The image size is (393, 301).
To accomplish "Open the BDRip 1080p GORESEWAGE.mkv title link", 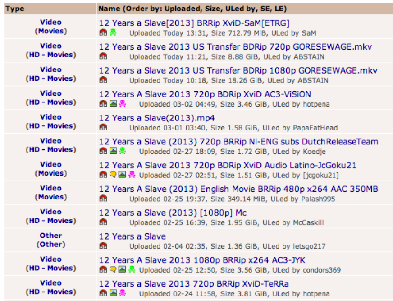I will coord(238,70).
